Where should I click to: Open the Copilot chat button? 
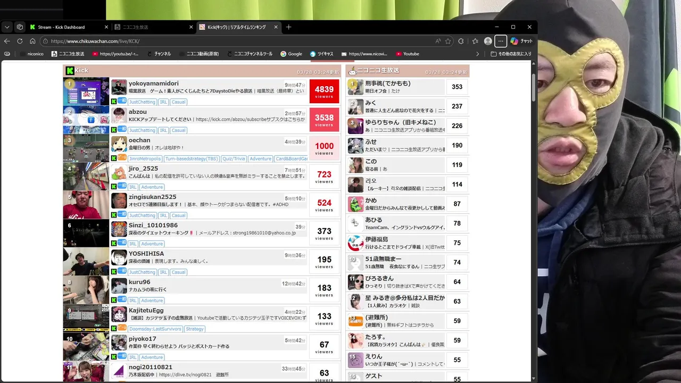click(522, 41)
